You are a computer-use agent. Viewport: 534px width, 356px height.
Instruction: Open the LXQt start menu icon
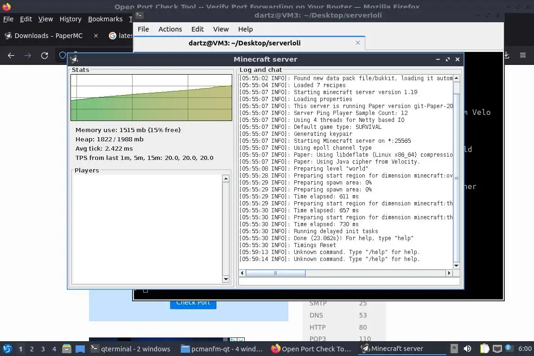[x=7, y=349]
